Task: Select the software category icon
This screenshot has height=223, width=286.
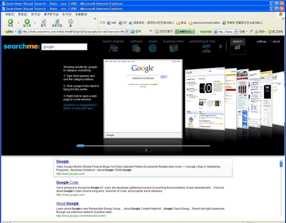Action: (136, 48)
